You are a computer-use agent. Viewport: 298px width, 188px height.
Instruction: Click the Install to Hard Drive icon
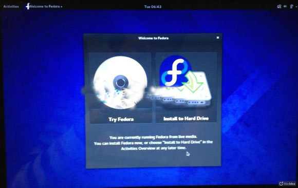pos(185,83)
